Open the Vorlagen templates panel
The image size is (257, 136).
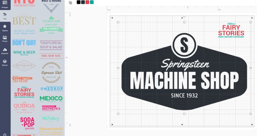click(5, 4)
